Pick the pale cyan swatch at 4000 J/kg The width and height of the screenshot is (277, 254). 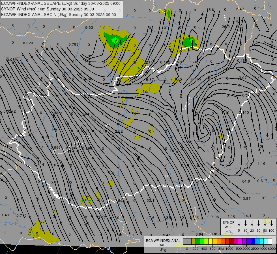point(266,242)
